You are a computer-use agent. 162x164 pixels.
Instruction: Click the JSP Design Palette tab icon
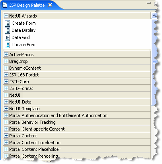pyautogui.click(x=5, y=5)
